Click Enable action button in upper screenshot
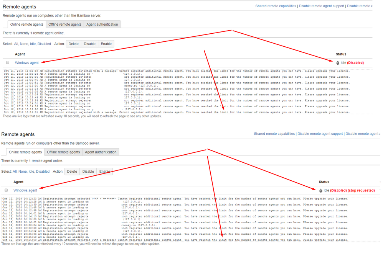The width and height of the screenshot is (383, 255). point(106,44)
